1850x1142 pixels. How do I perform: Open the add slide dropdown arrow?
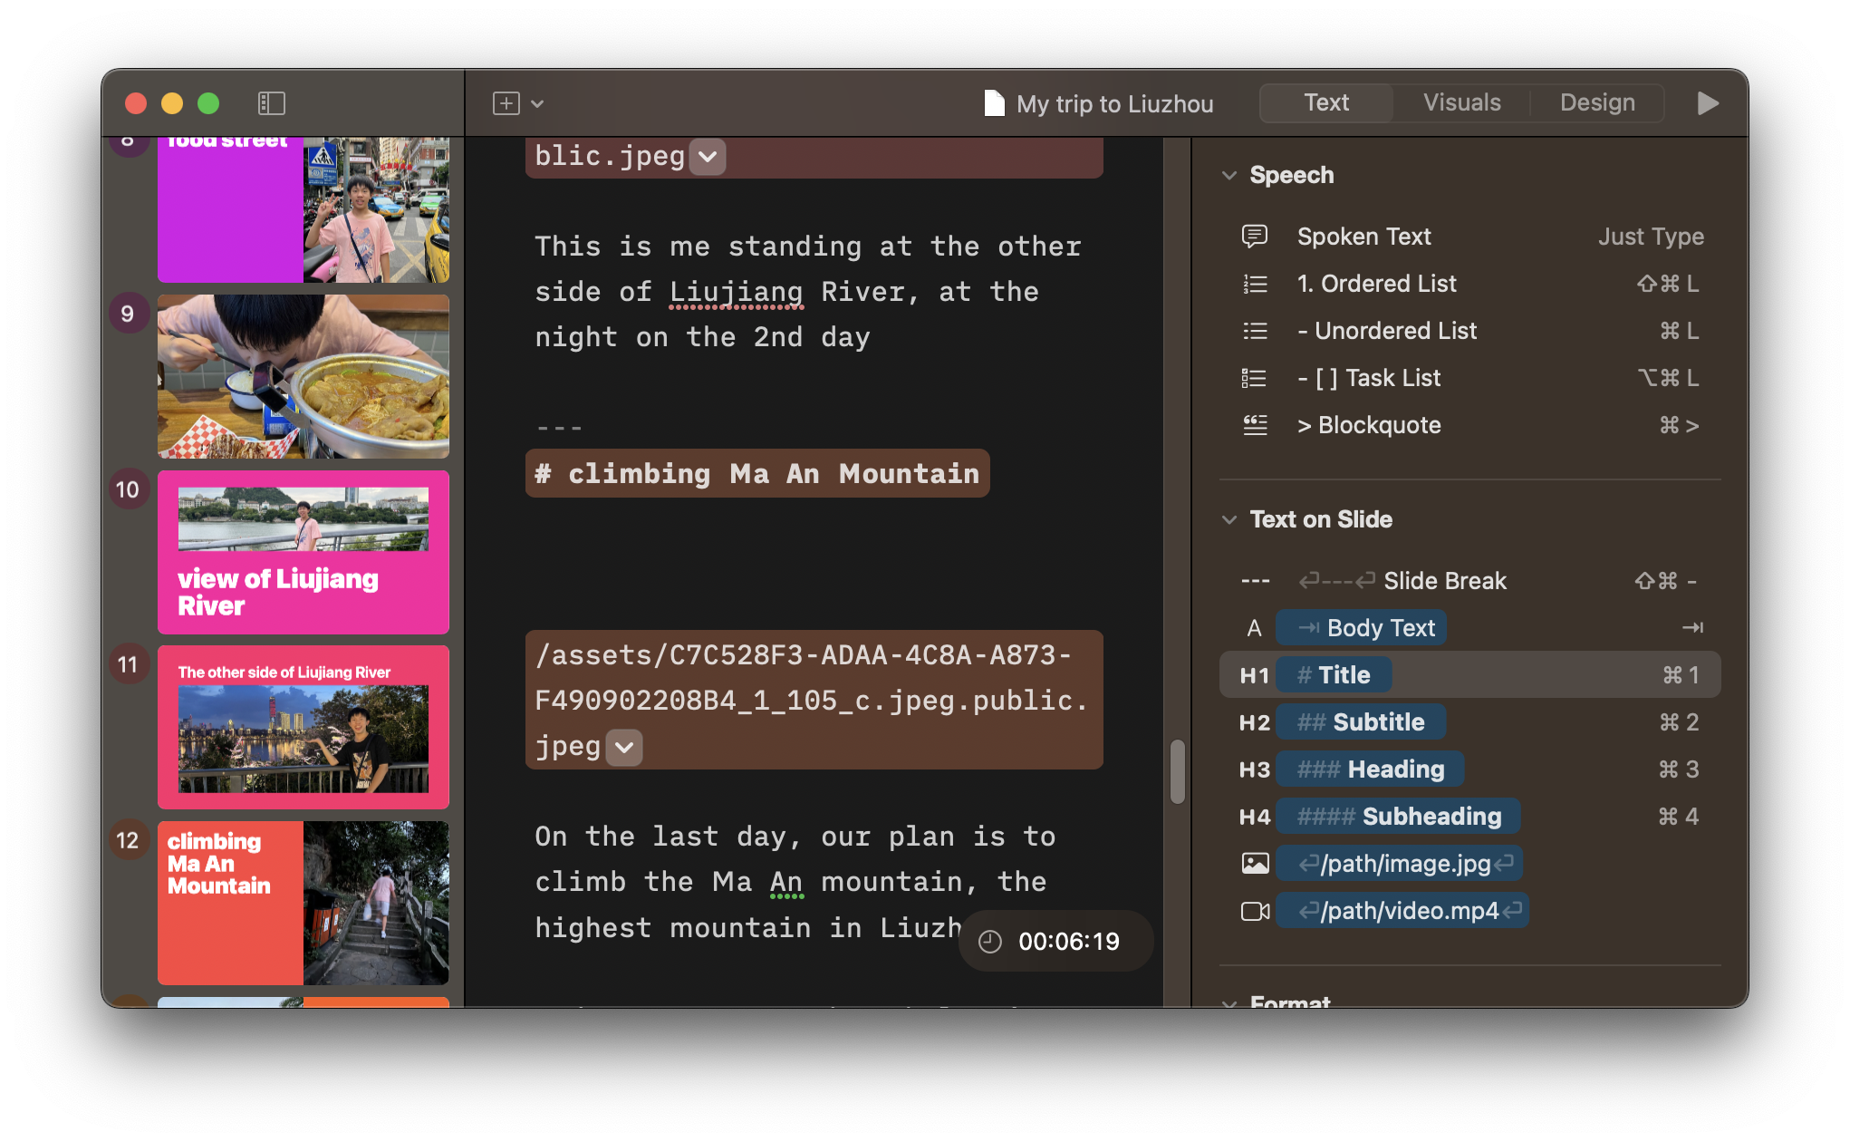[537, 104]
